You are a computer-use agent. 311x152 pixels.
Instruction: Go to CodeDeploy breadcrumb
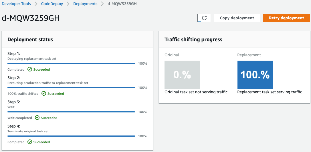(x=52, y=4)
